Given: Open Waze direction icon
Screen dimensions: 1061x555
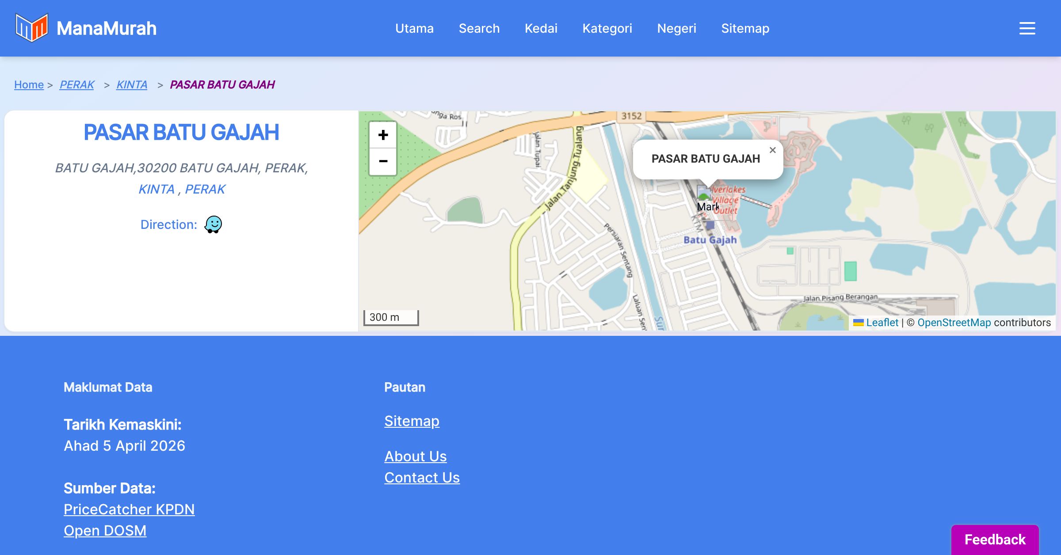Looking at the screenshot, I should pos(213,224).
